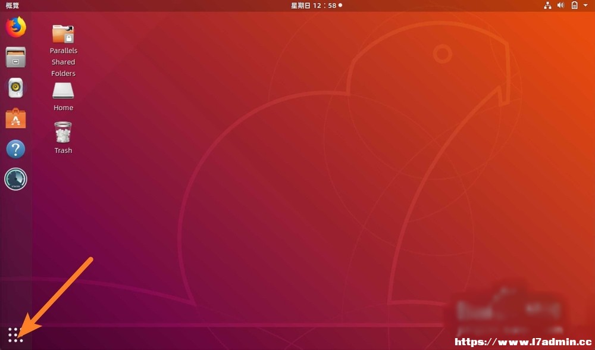Select the Trash desktop icon
595x350 pixels.
pos(63,132)
